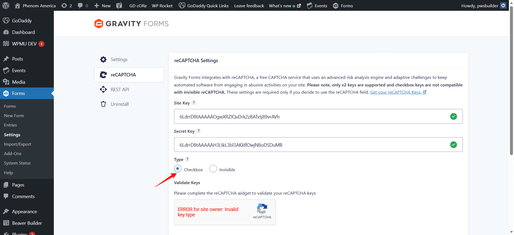Click the Get your reCAPTCHA Keys link

(398, 92)
